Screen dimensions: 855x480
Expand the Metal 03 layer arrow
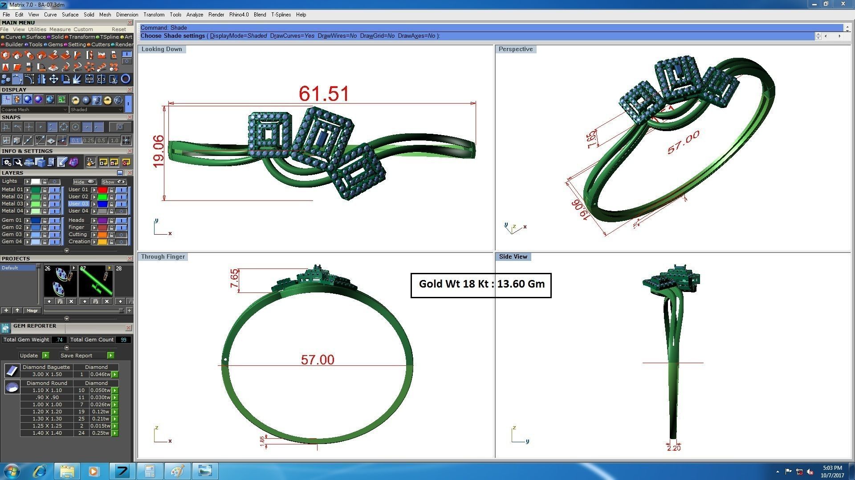(x=27, y=204)
